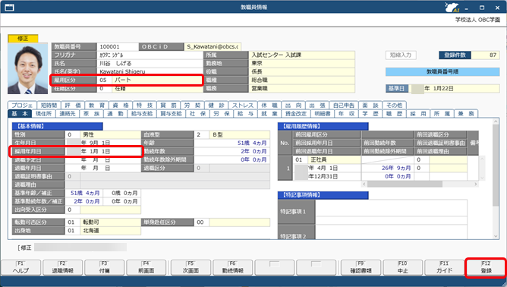Image resolution: width=507 pixels, height=287 pixels.
Task: Open the 出向 tab
Action: [293, 106]
